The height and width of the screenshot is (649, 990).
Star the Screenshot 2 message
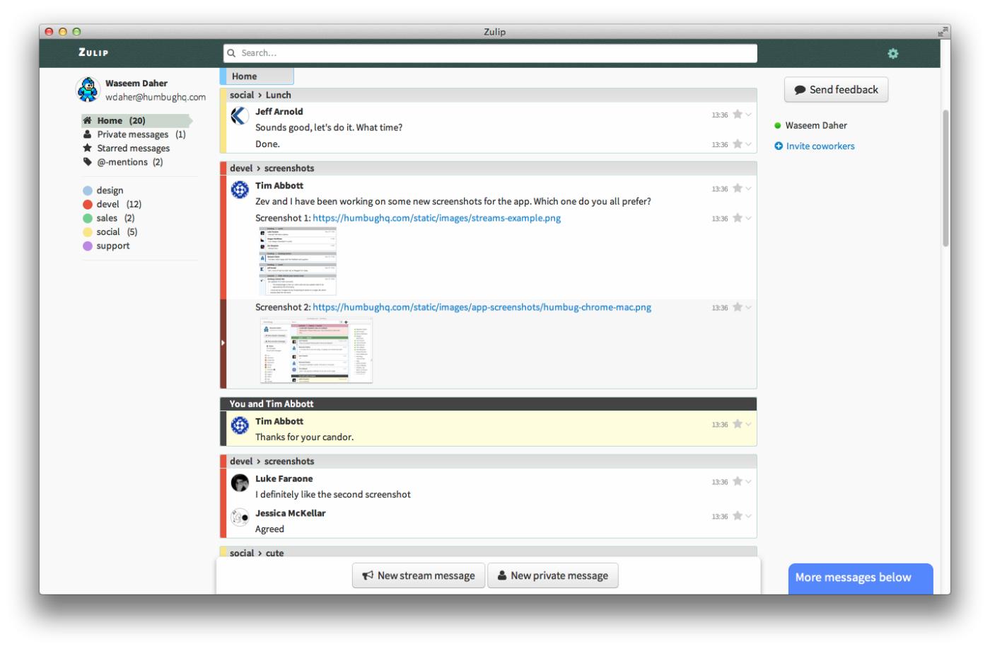(738, 308)
